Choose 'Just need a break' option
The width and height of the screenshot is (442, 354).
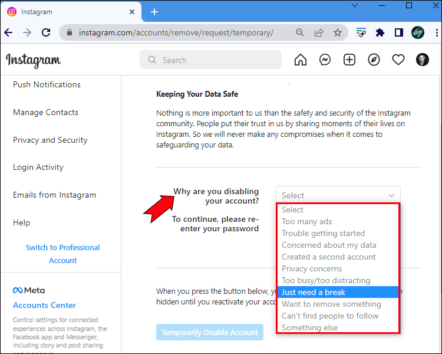[338, 292]
